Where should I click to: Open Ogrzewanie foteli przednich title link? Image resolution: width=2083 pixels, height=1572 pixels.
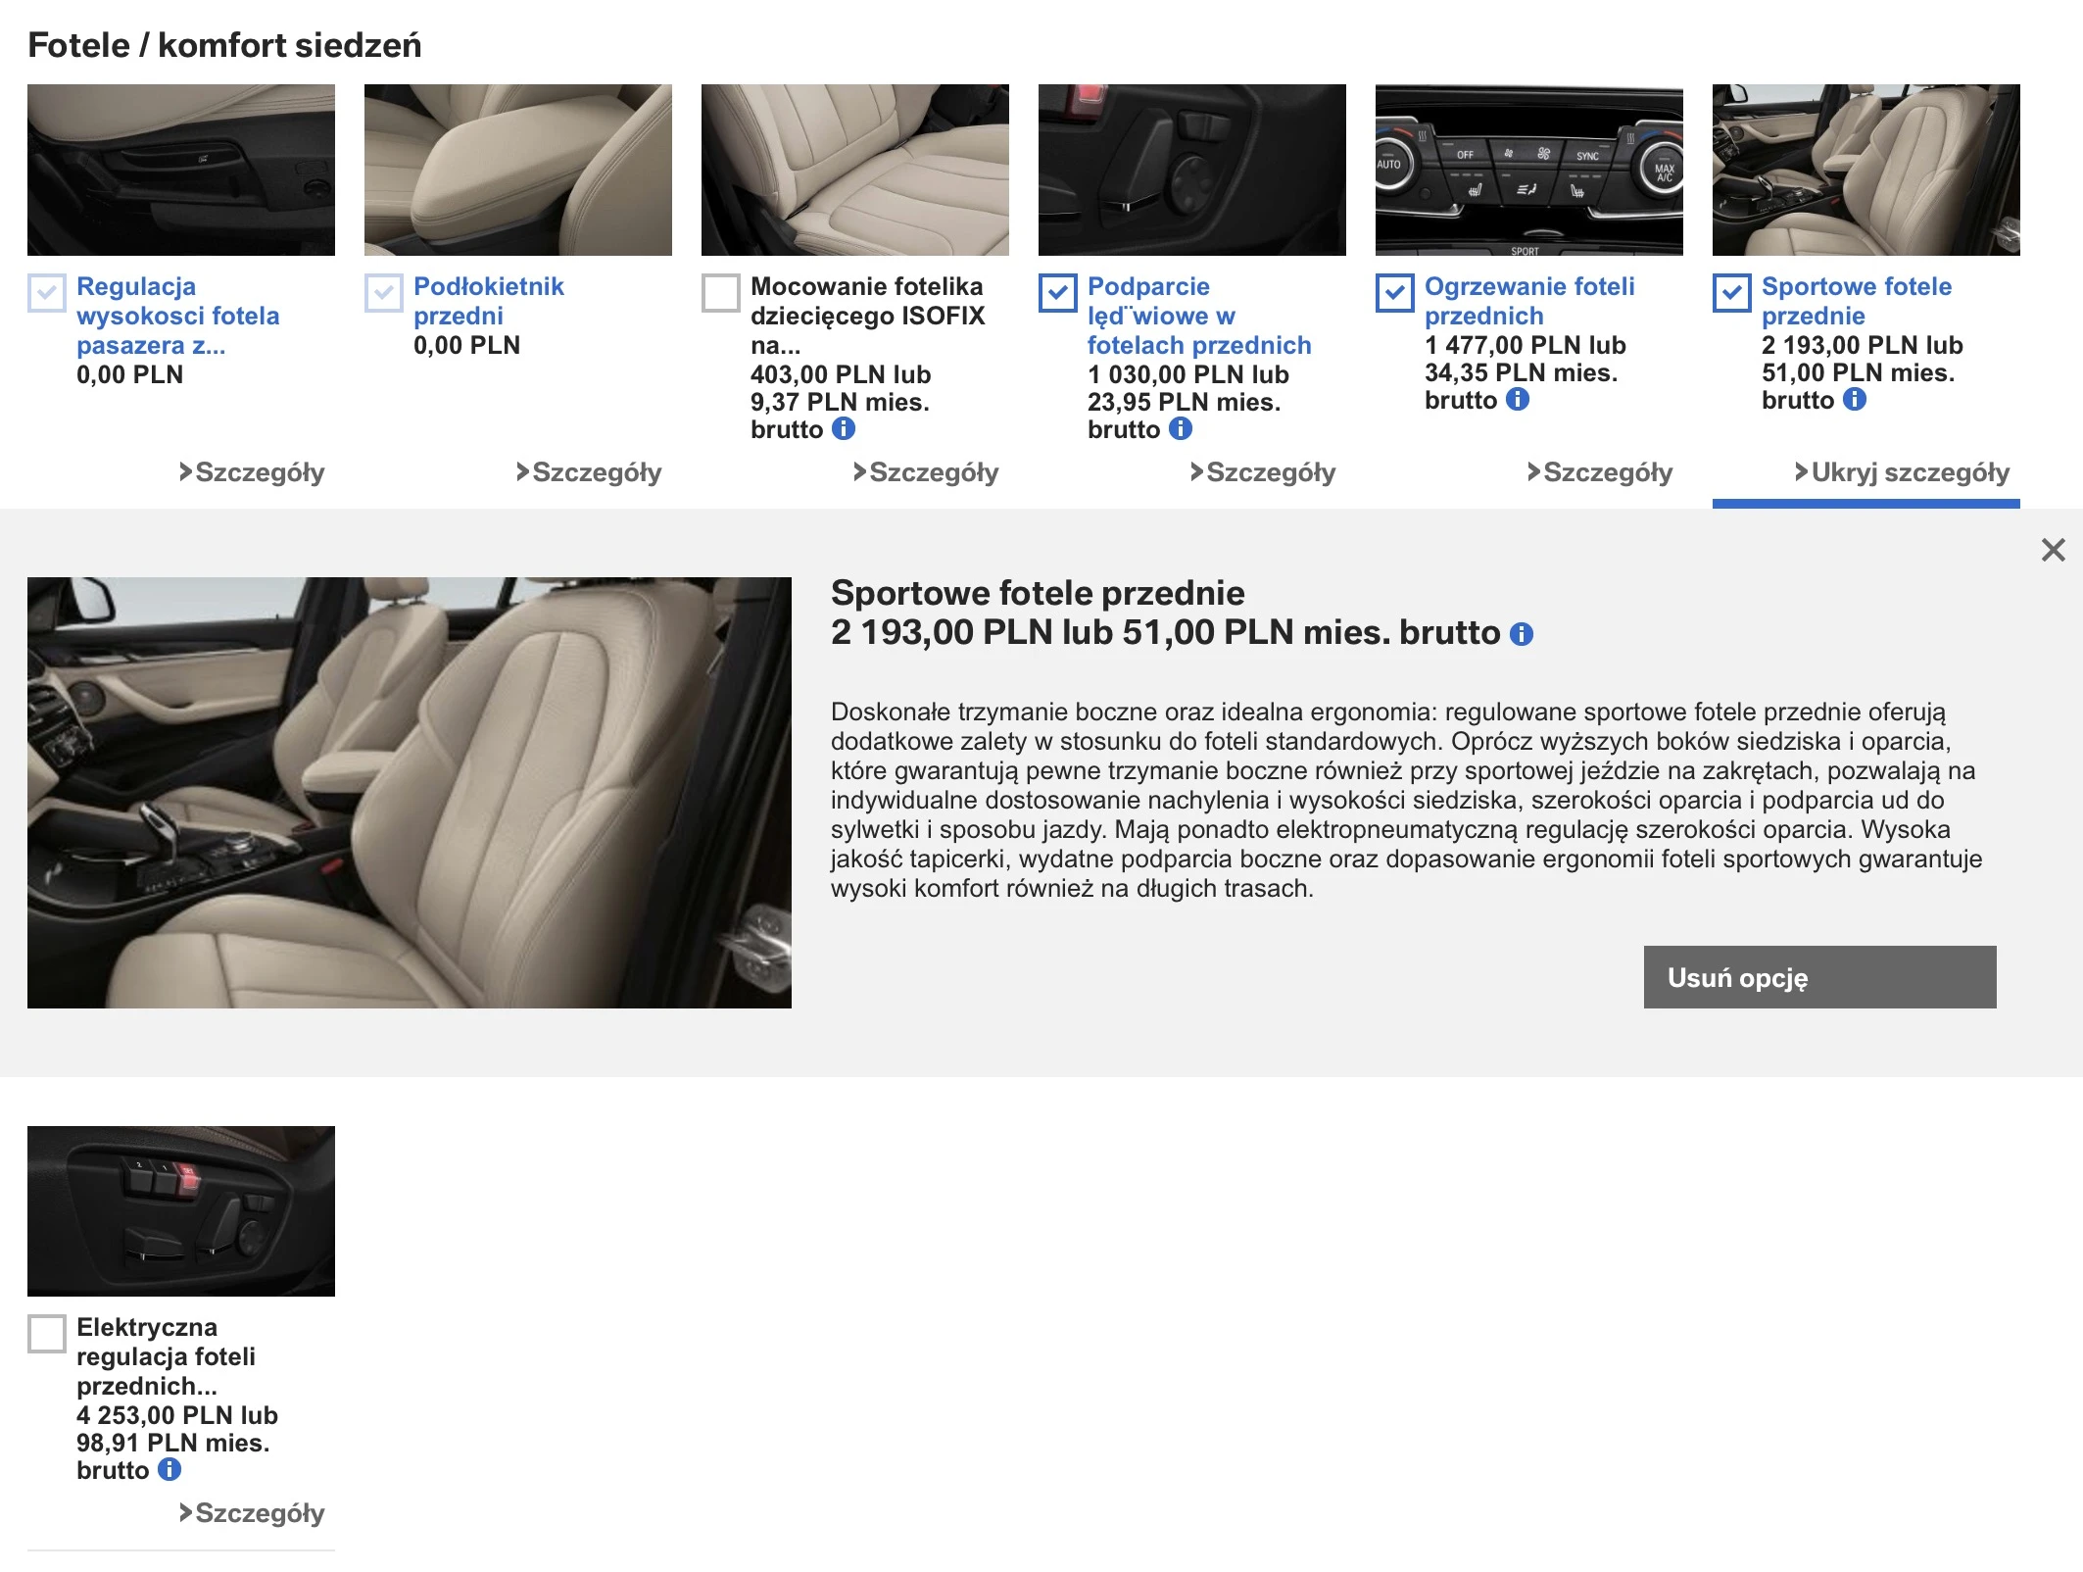point(1529,301)
